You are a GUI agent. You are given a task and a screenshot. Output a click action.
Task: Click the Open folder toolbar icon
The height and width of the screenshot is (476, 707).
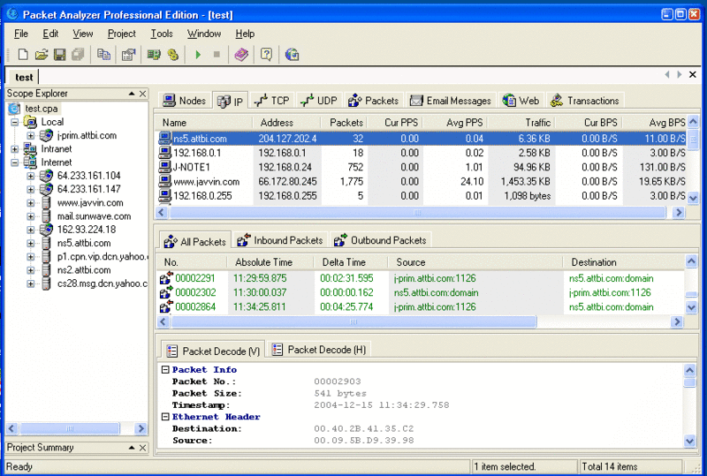coord(41,55)
